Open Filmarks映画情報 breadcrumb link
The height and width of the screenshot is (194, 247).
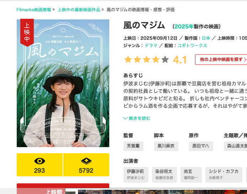[x=34, y=10]
